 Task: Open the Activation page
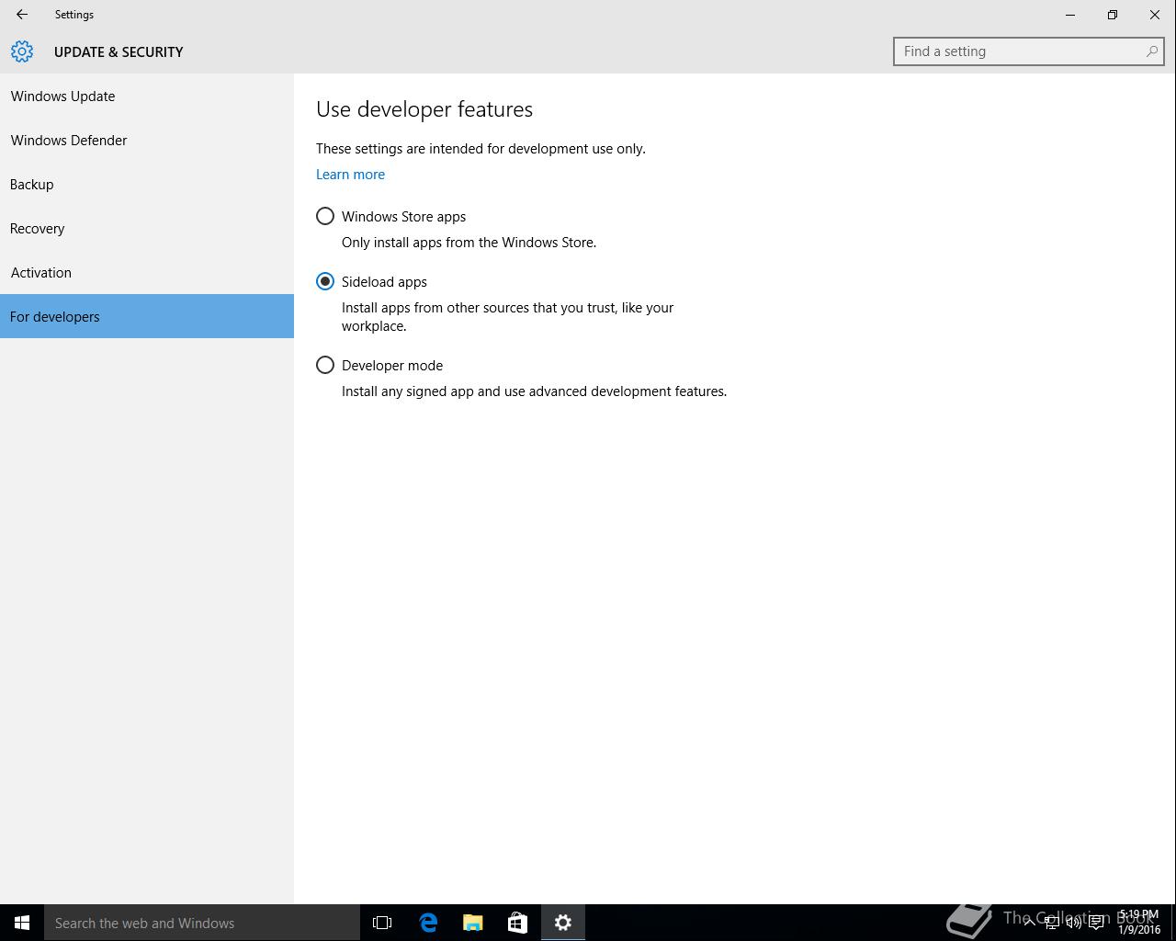(x=147, y=272)
